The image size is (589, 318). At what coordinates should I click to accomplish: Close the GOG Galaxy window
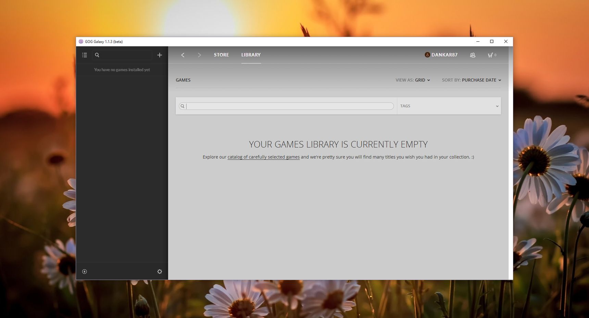coord(506,41)
